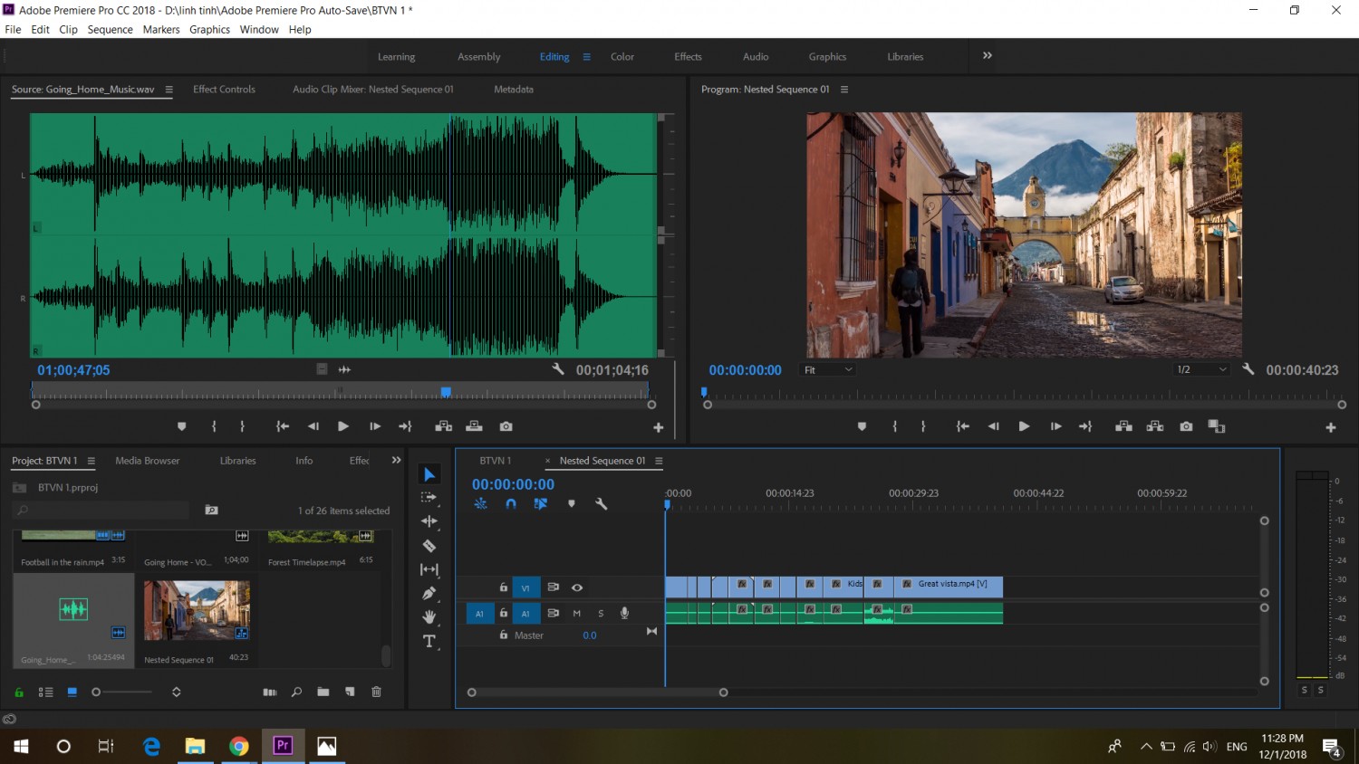Screen dimensions: 1359x764
Task: Switch to the Color workspace
Action: pyautogui.click(x=622, y=57)
